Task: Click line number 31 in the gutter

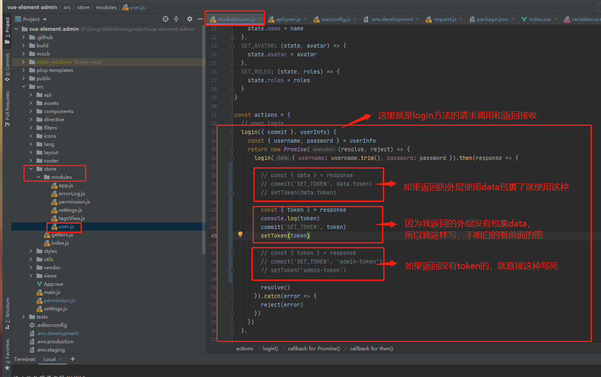Action: click(x=214, y=115)
